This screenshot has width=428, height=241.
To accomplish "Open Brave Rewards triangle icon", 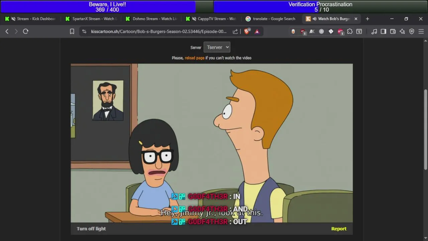I will coord(257,31).
